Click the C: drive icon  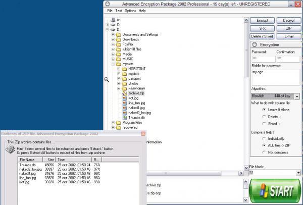113,25
